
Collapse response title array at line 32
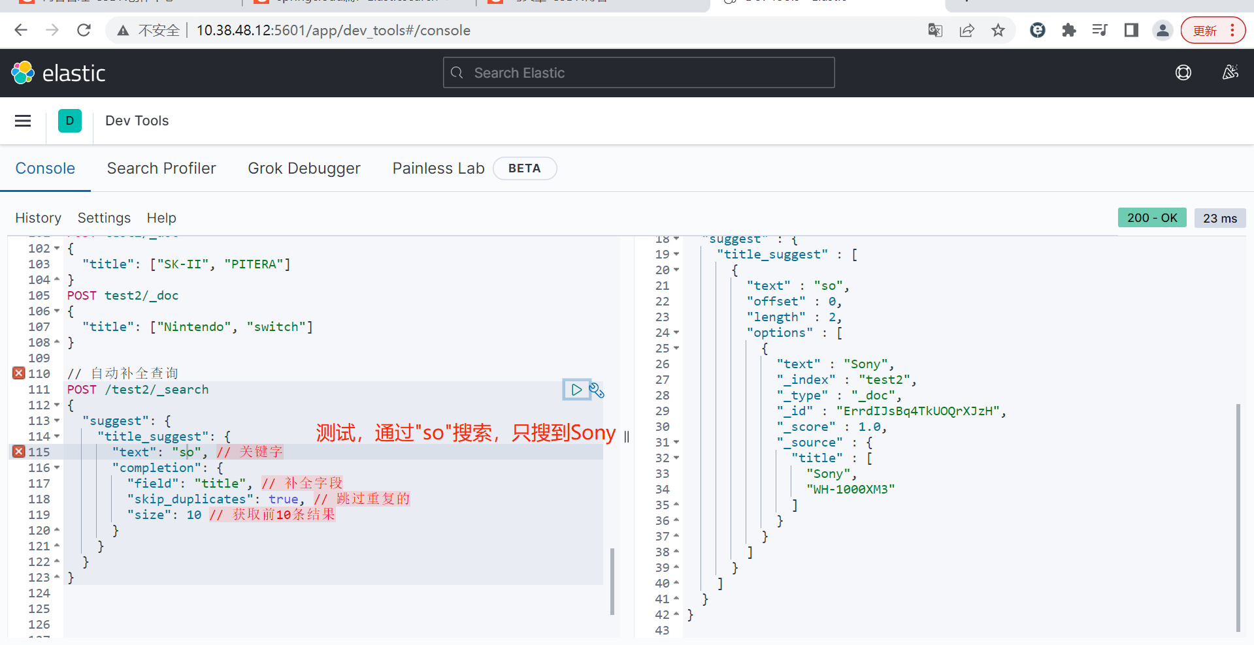point(676,458)
